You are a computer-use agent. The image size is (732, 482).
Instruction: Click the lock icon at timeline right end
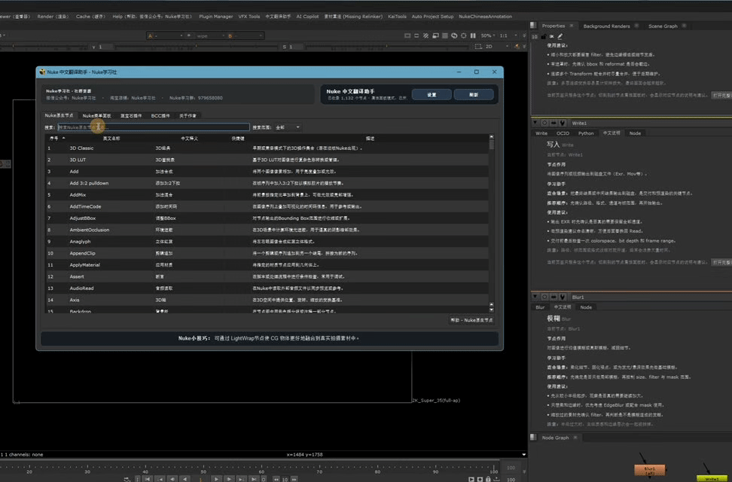tap(488, 479)
